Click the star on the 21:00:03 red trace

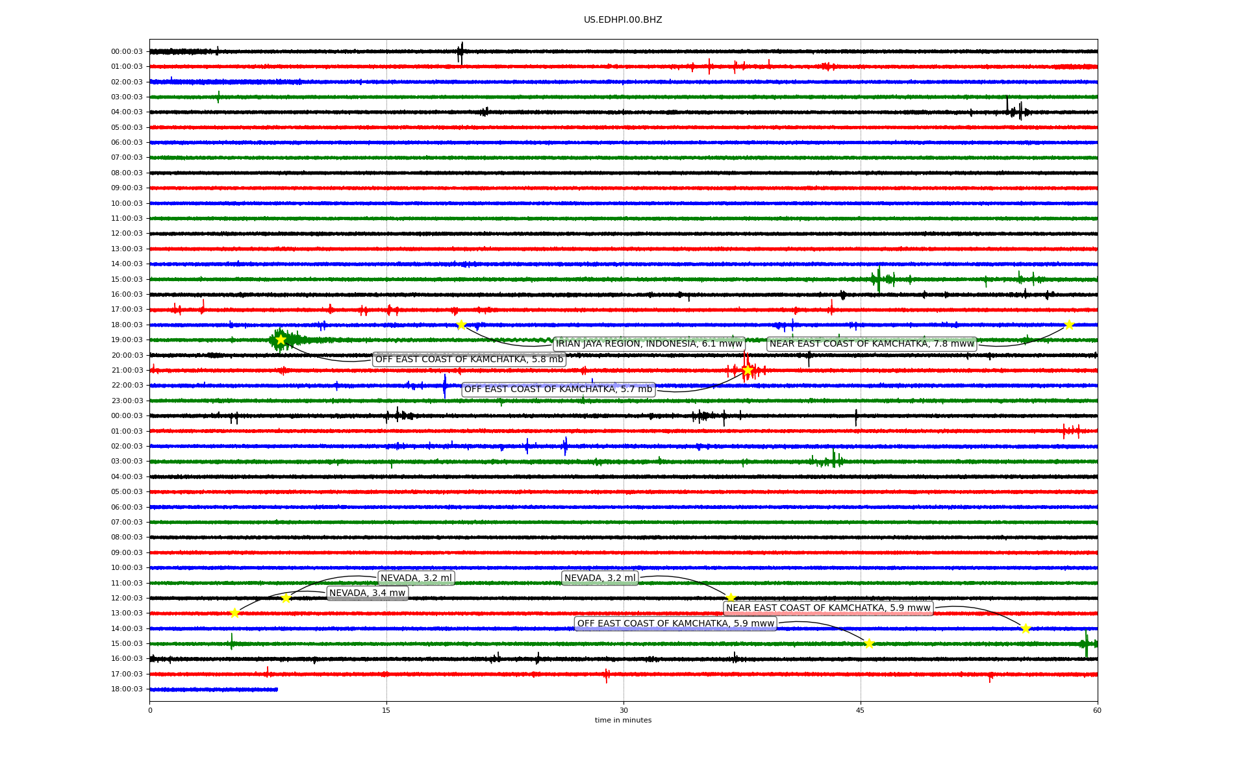[748, 370]
